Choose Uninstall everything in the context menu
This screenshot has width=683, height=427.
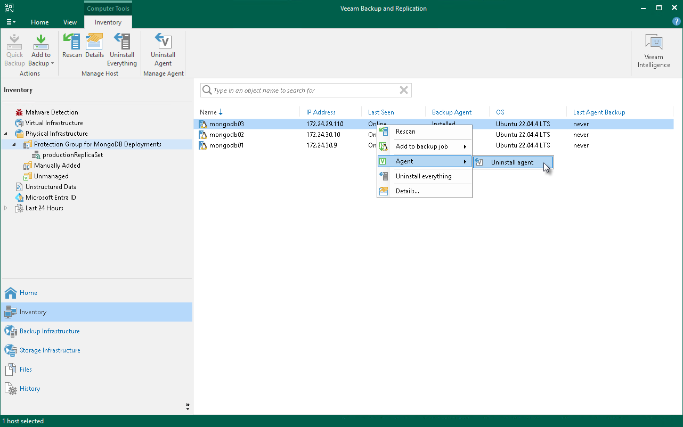425,176
